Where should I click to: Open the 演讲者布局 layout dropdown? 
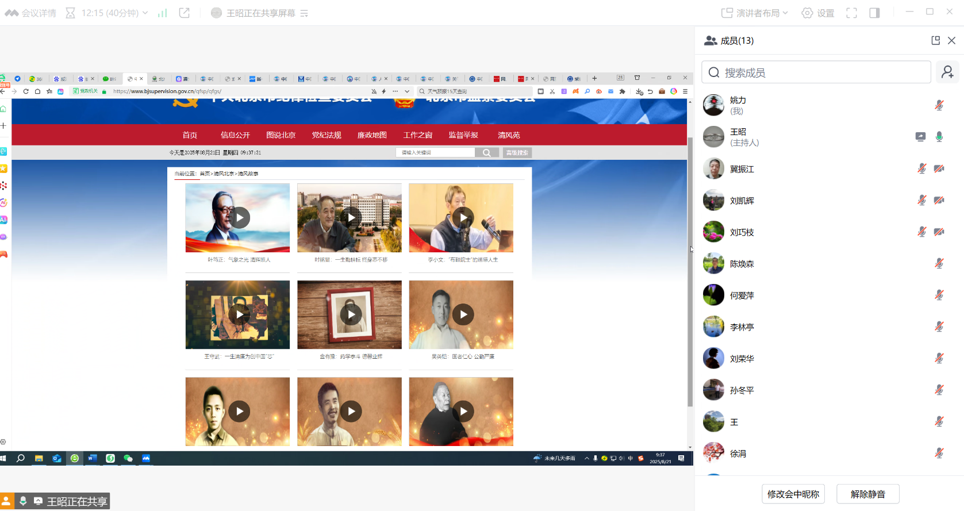[x=755, y=13]
